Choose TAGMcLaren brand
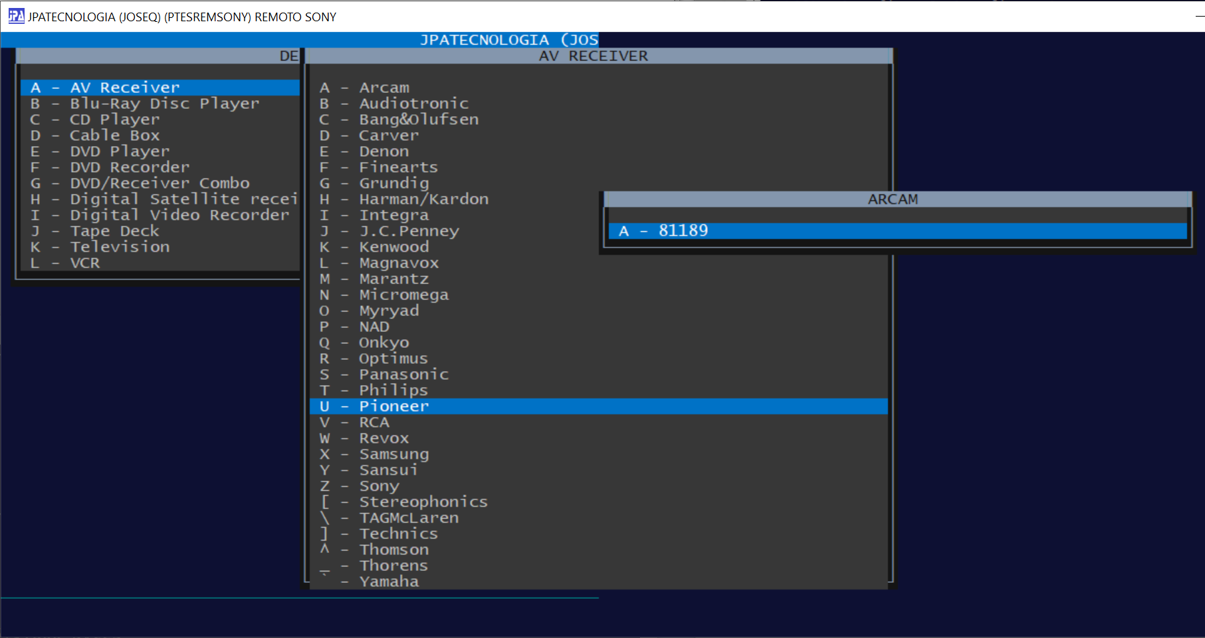The height and width of the screenshot is (638, 1205). tap(599, 518)
